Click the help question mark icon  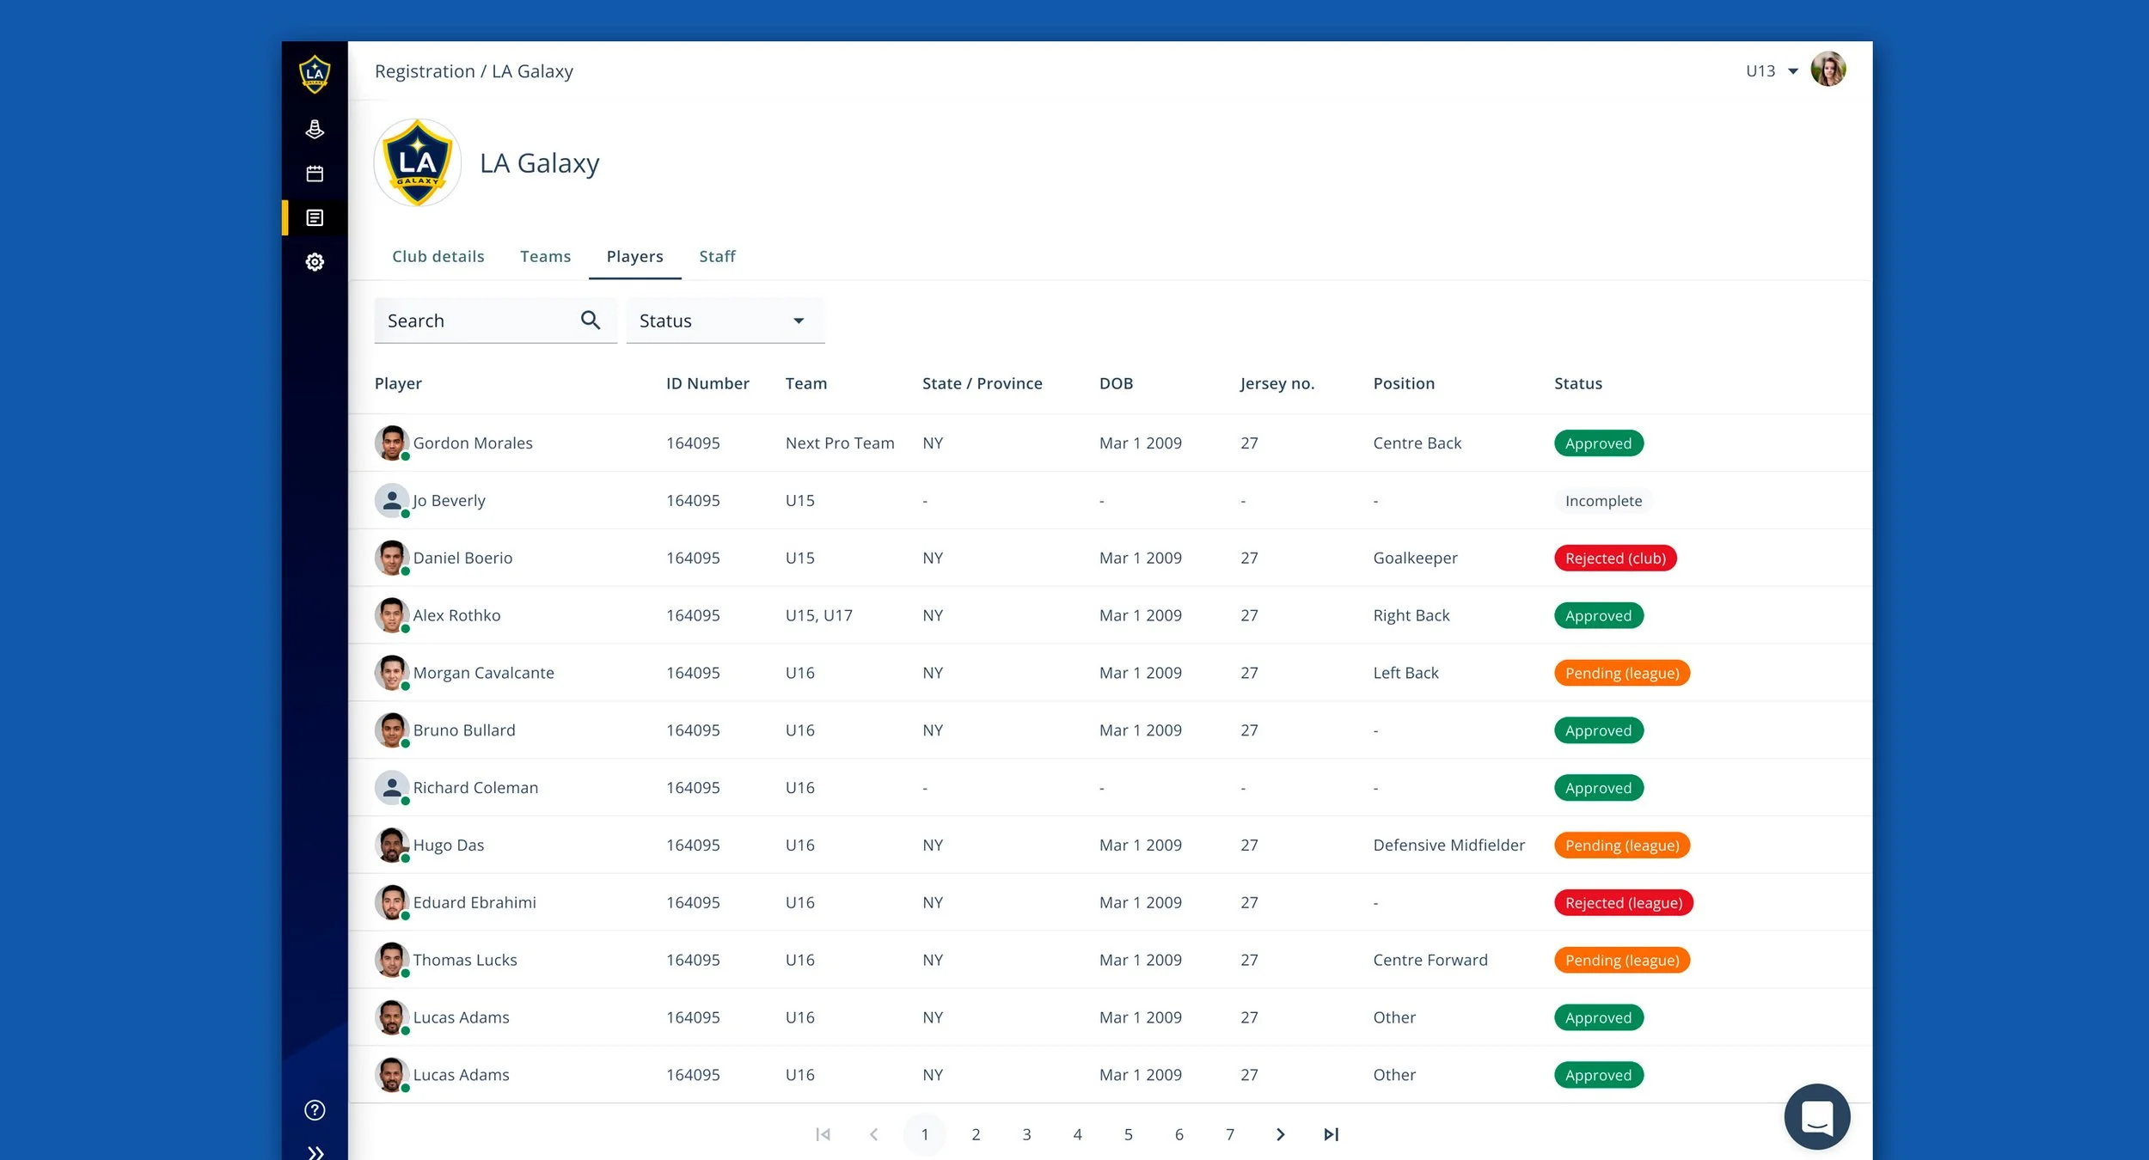(315, 1110)
